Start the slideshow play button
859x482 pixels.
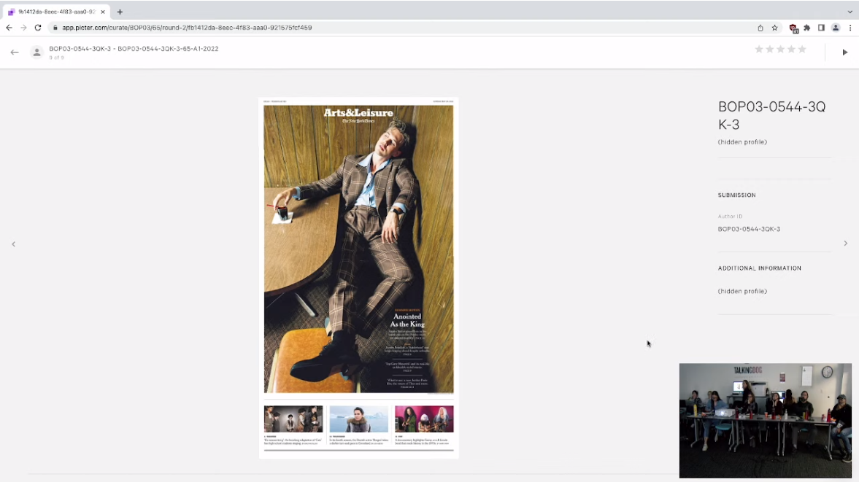tap(844, 53)
